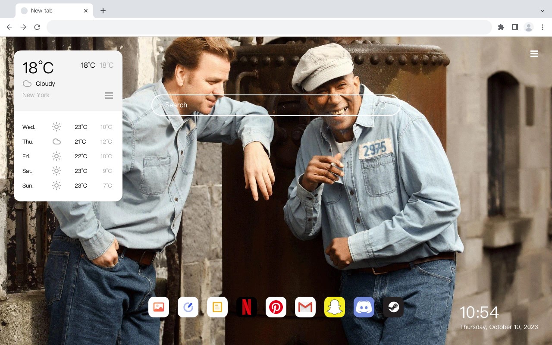Click the magnifier icon in the search bar
Screen dimensions: 552x345
tap(382, 105)
